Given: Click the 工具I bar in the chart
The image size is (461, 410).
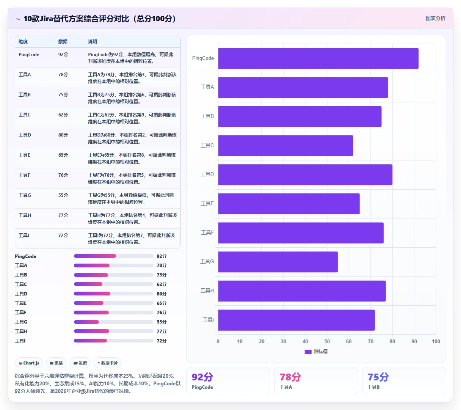Looking at the screenshot, I should click(x=296, y=320).
